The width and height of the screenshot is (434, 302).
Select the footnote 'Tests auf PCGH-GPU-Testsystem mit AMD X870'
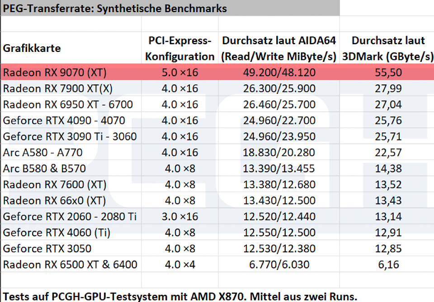point(123,297)
